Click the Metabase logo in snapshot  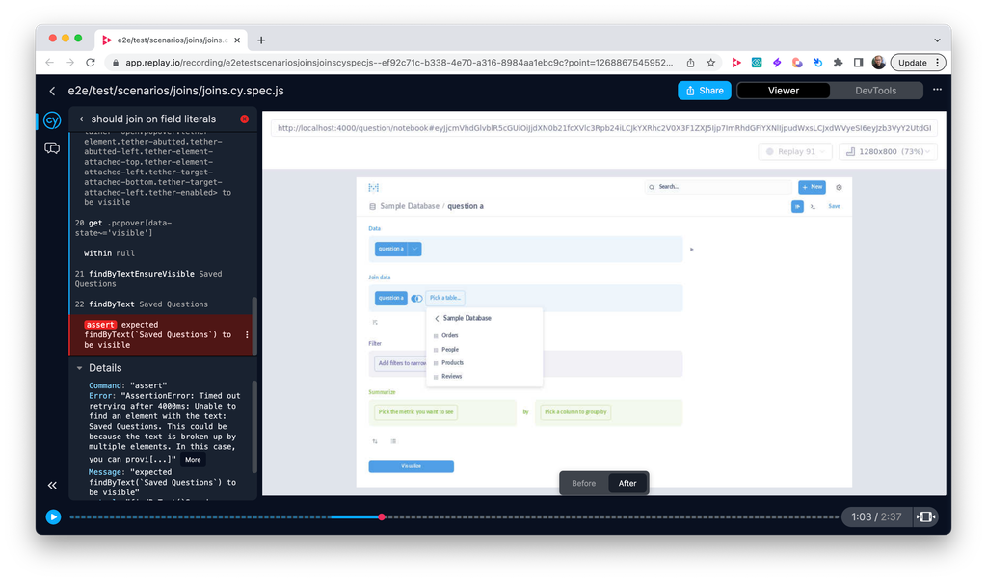373,188
